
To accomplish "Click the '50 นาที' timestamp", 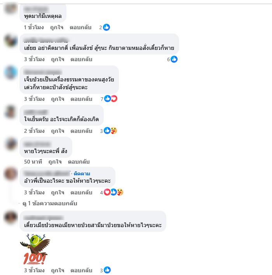I will click(33, 162).
